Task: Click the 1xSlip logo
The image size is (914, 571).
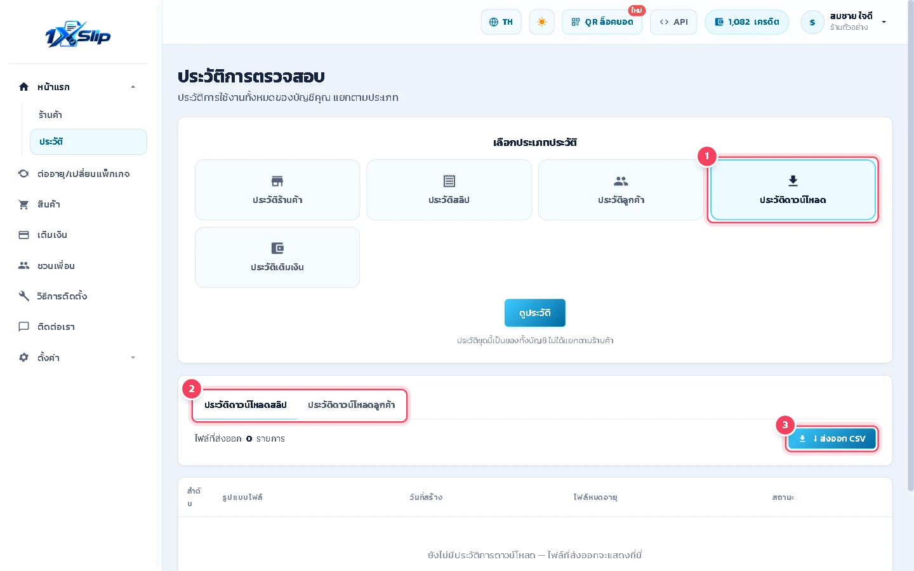Action: (x=78, y=35)
